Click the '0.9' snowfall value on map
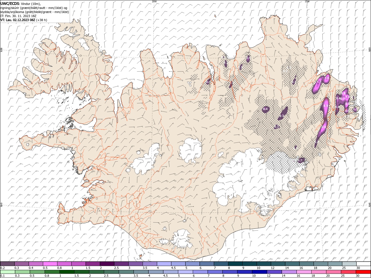 point(325,106)
